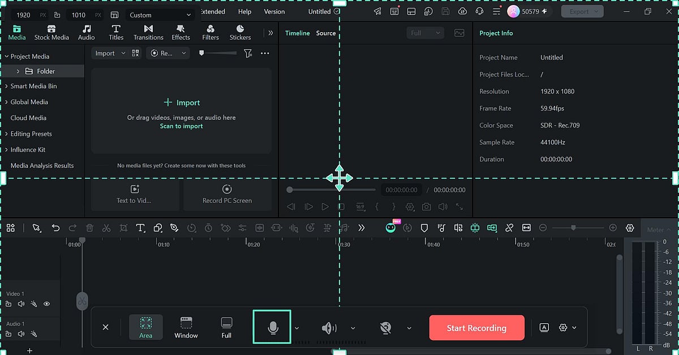Close the screen recorder bar with X

point(105,327)
